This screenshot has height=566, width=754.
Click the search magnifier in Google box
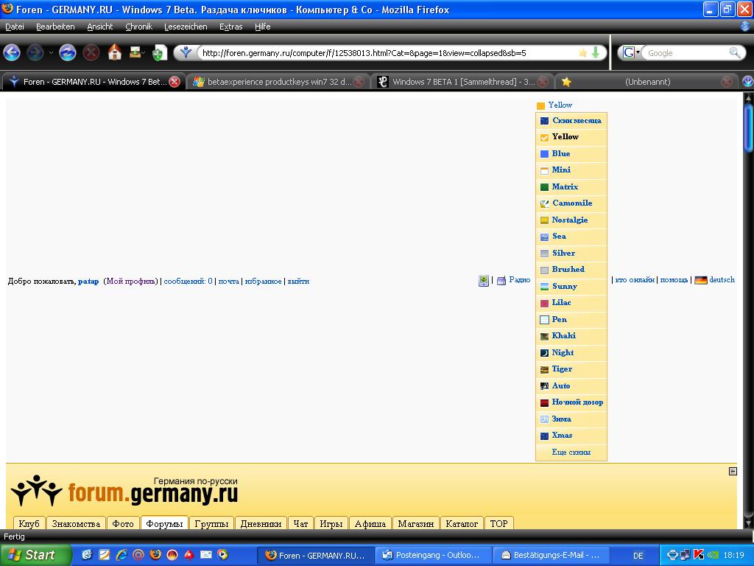coord(734,52)
